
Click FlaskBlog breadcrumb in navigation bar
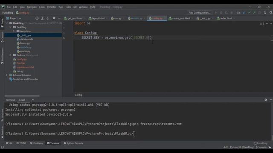8,13
